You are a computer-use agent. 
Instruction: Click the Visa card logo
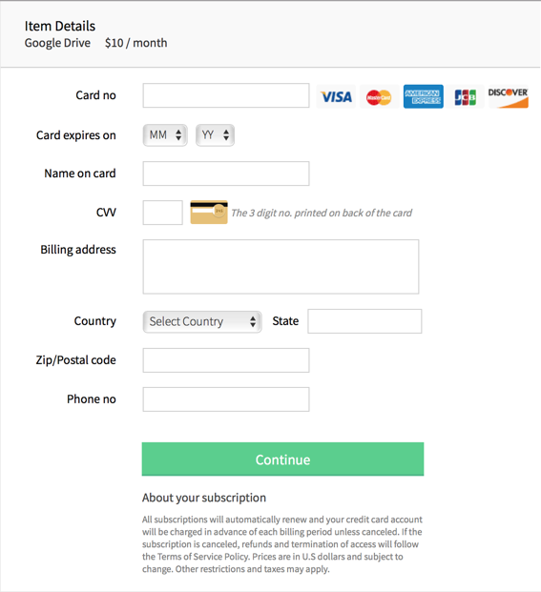click(x=336, y=96)
